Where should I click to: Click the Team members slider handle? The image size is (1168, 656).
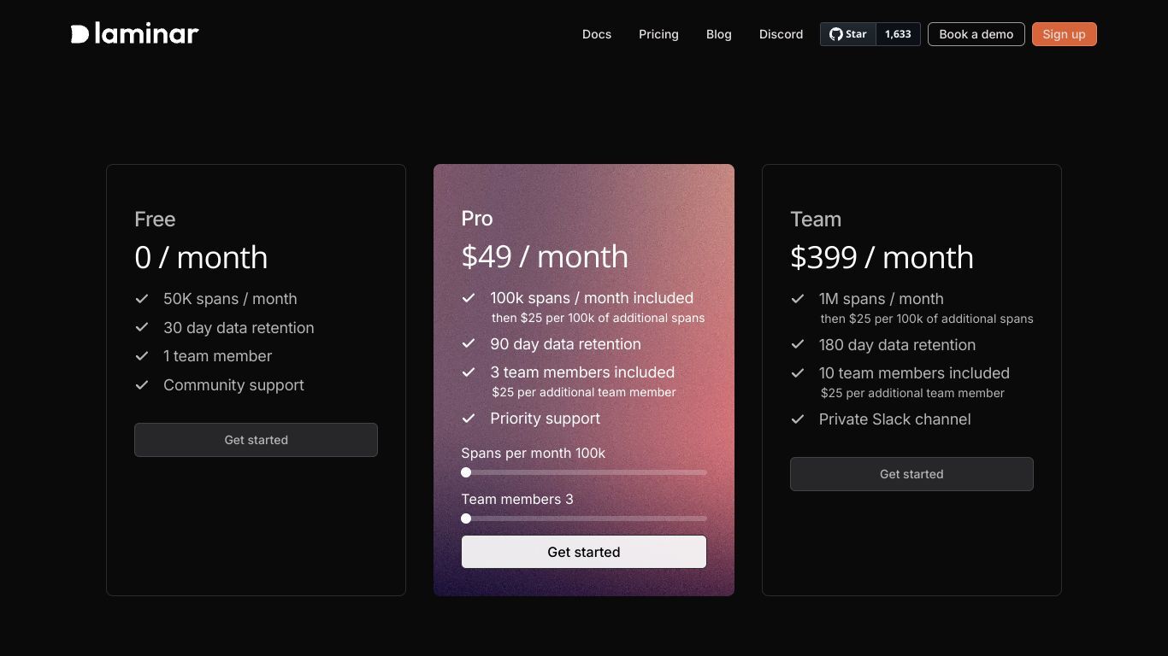(466, 518)
